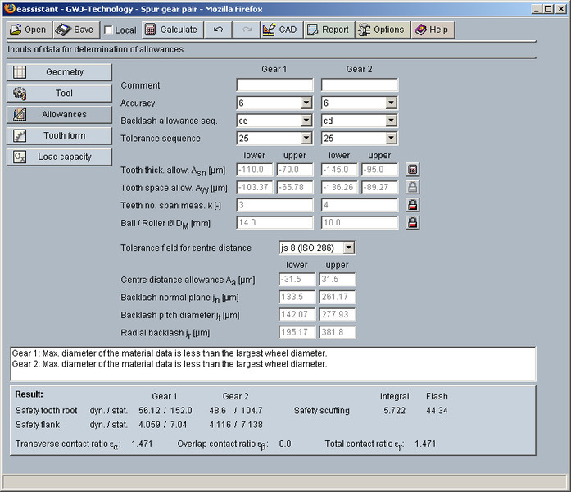Click calculator icon beside tooth thickness allowance
571x492 pixels.
pos(413,170)
